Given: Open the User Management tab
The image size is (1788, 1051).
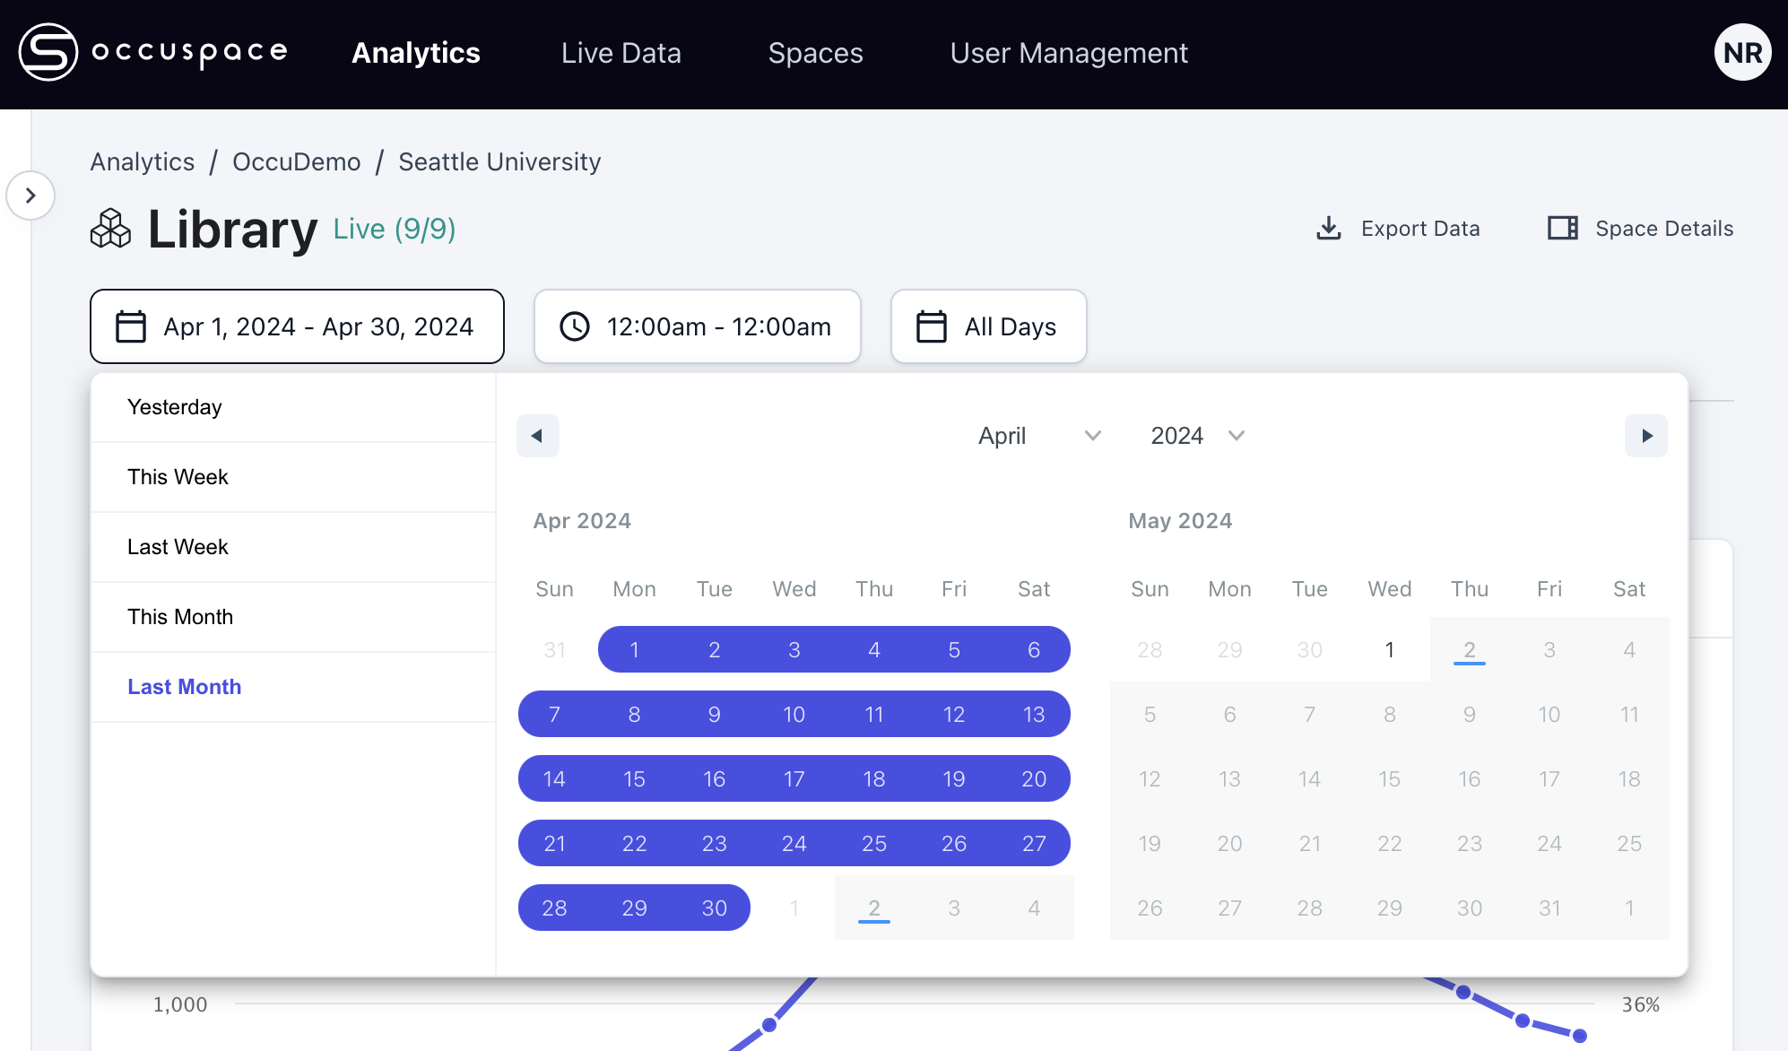Looking at the screenshot, I should click(x=1068, y=53).
